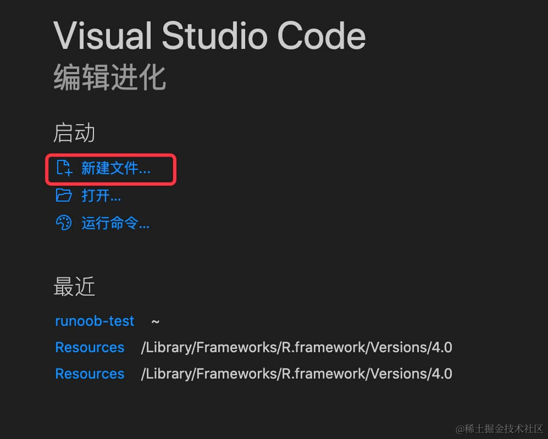This screenshot has width=548, height=439.
Task: Open the second Resources recent entry
Action: click(x=90, y=374)
